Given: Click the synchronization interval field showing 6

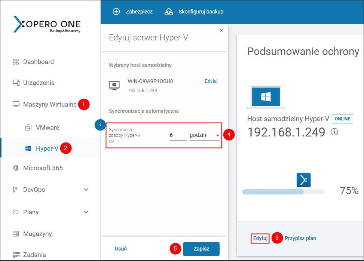Looking at the screenshot, I should 178,135.
